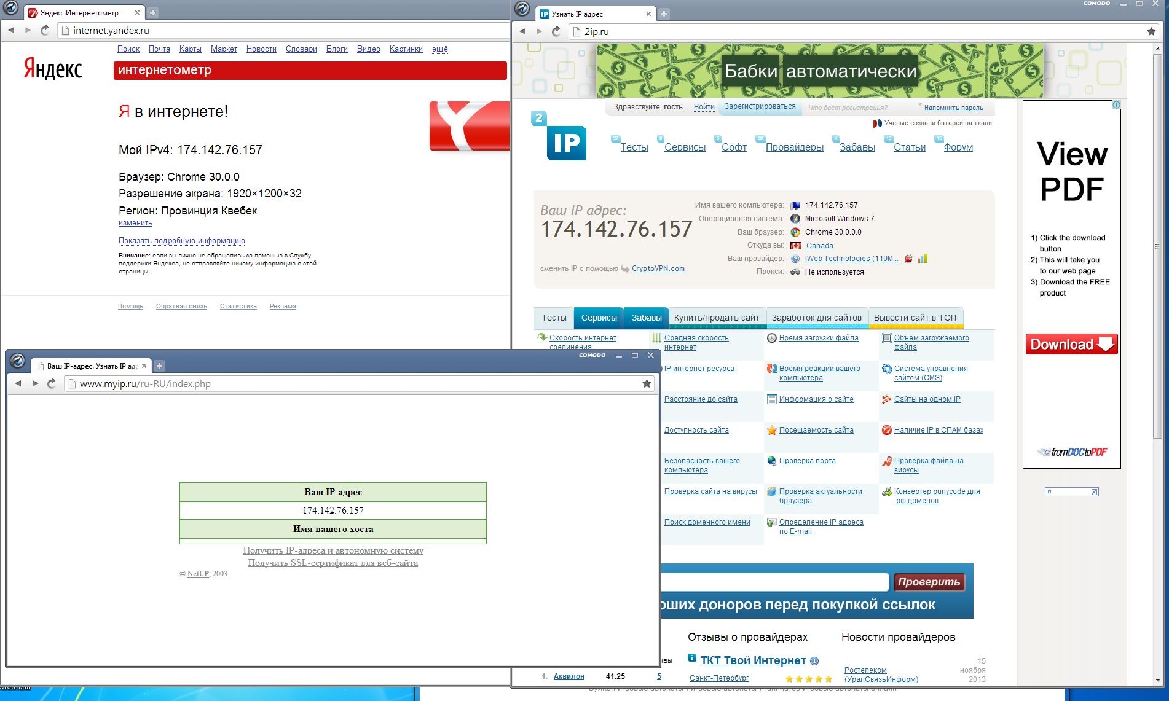Open Провайдеры in the 2ip top navigation
Screen dimensions: 1169x701
point(795,147)
